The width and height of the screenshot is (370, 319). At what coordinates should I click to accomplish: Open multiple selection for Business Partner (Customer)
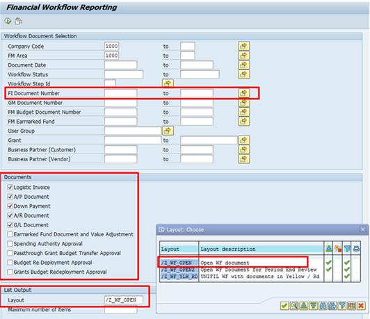click(x=243, y=149)
